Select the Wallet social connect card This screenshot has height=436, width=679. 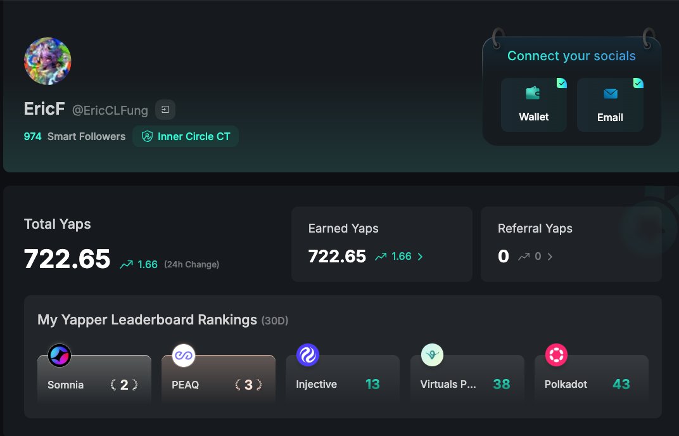tap(533, 105)
